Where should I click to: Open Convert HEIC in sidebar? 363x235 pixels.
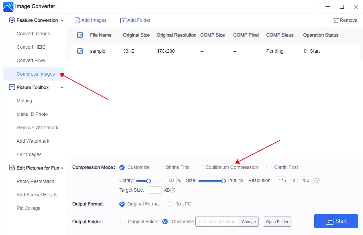tap(31, 47)
